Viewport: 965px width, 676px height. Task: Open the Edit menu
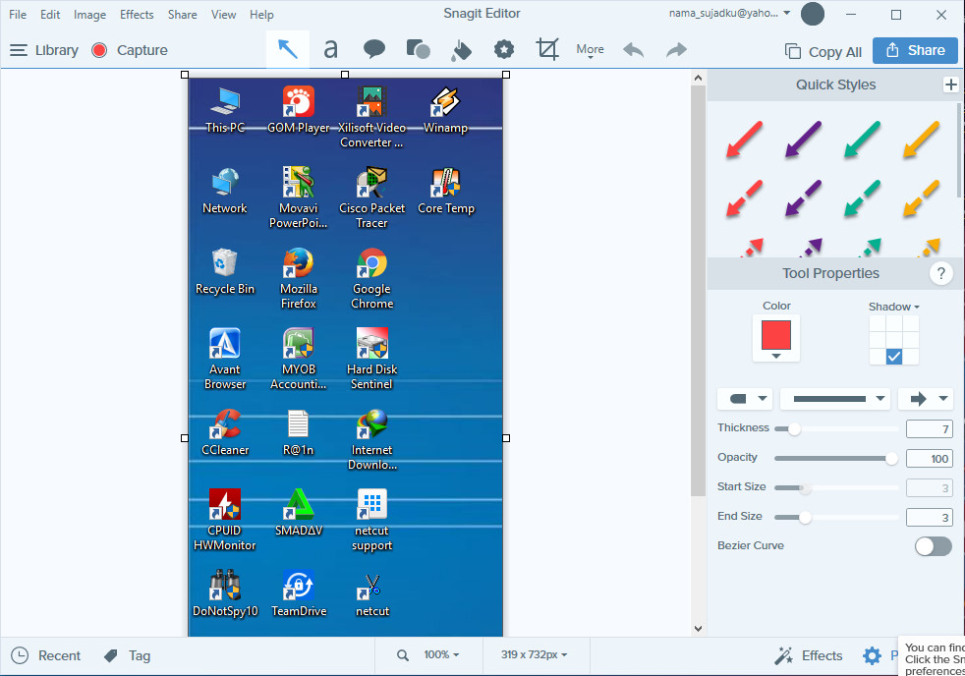(x=50, y=14)
